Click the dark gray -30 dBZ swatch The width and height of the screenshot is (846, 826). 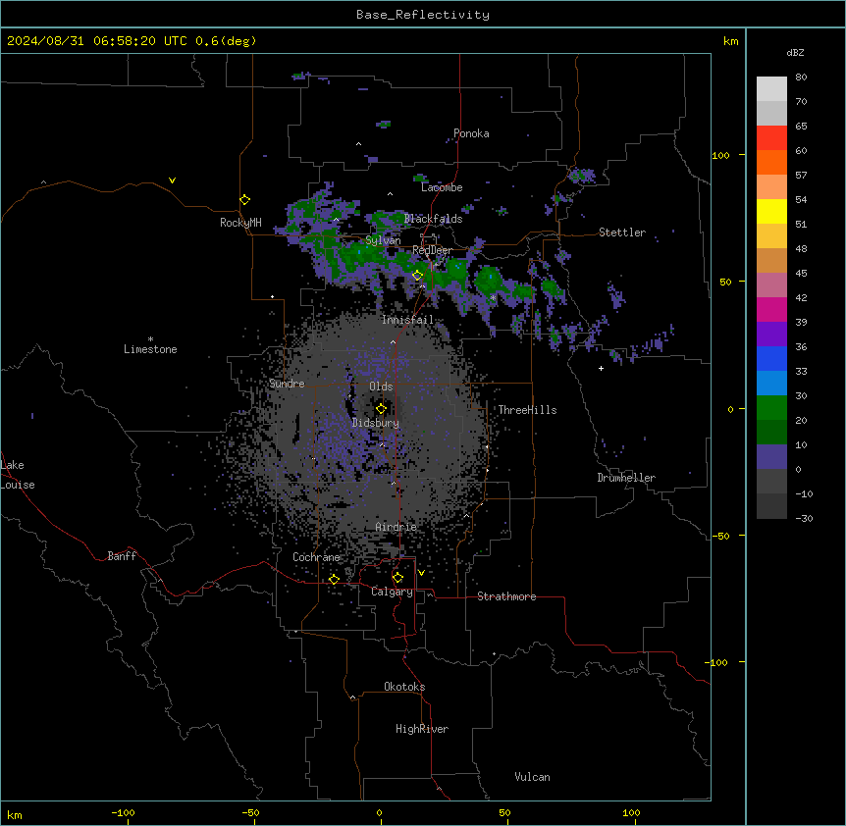point(771,506)
